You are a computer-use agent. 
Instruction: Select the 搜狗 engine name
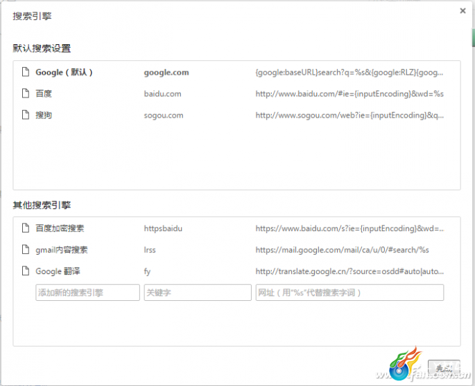(x=44, y=115)
